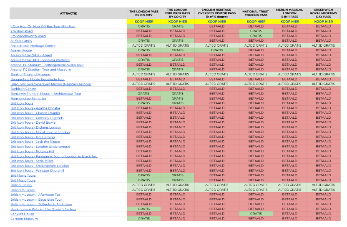The image size is (347, 227).
Task: Open KOOP HIER link under National Trust Touring Pass
Action: tap(256, 21)
